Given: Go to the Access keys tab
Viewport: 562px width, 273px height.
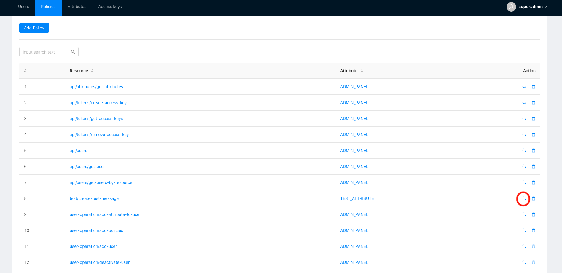Looking at the screenshot, I should pos(110,7).
